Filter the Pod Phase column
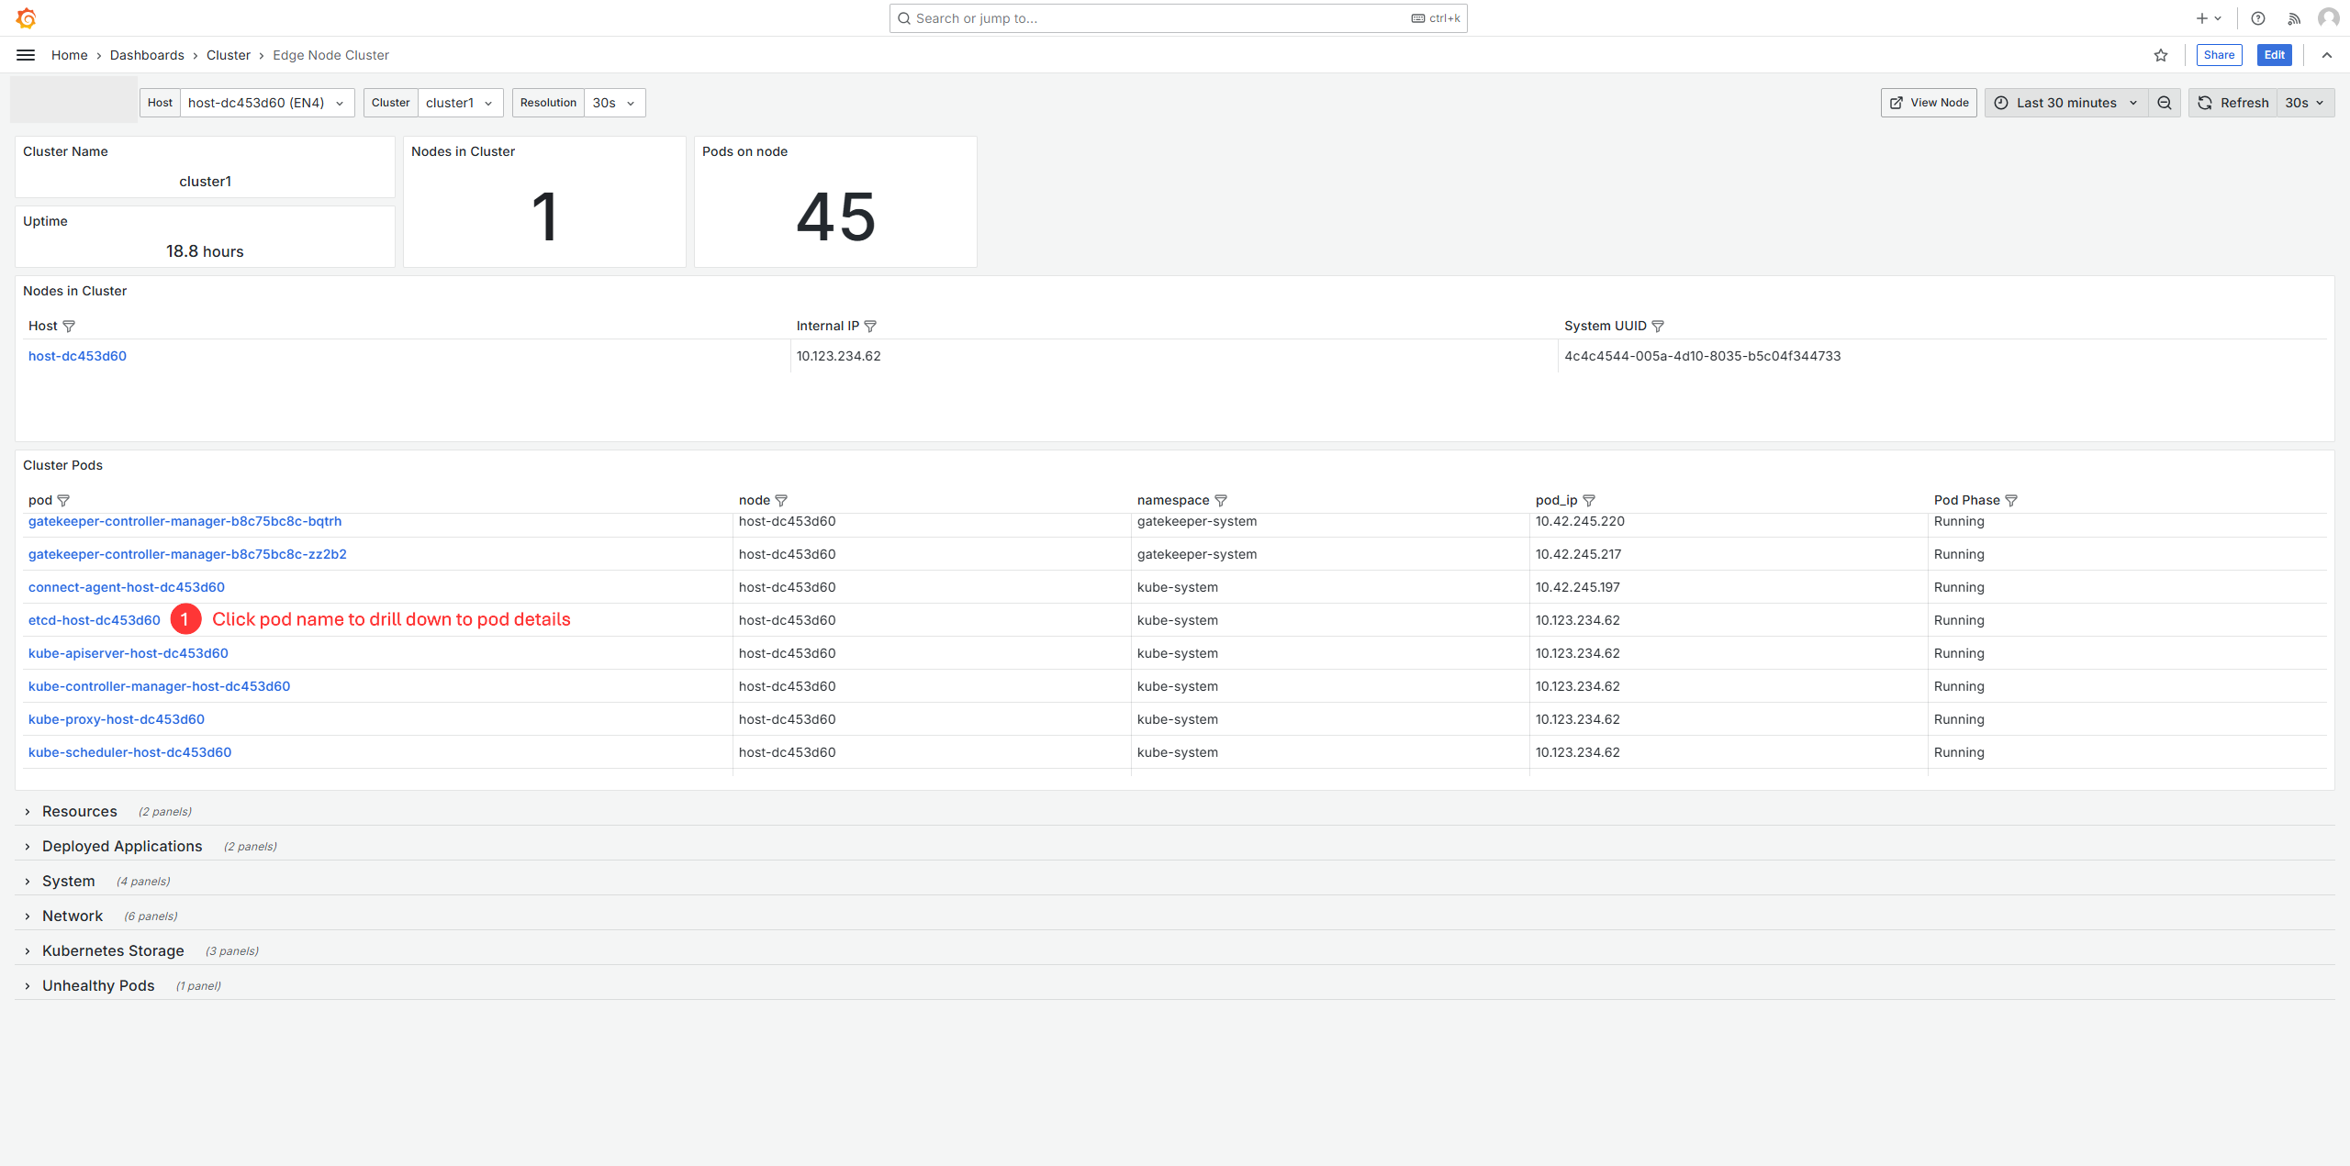The image size is (2350, 1166). coord(2011,501)
